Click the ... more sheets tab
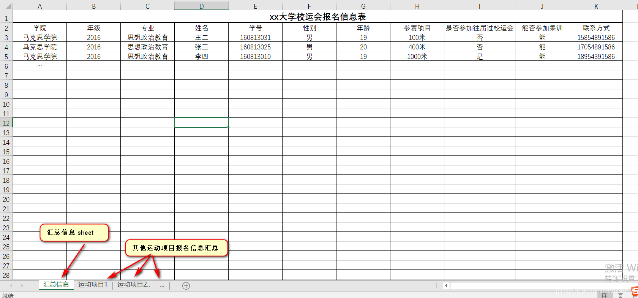The image size is (638, 298). click(x=162, y=285)
